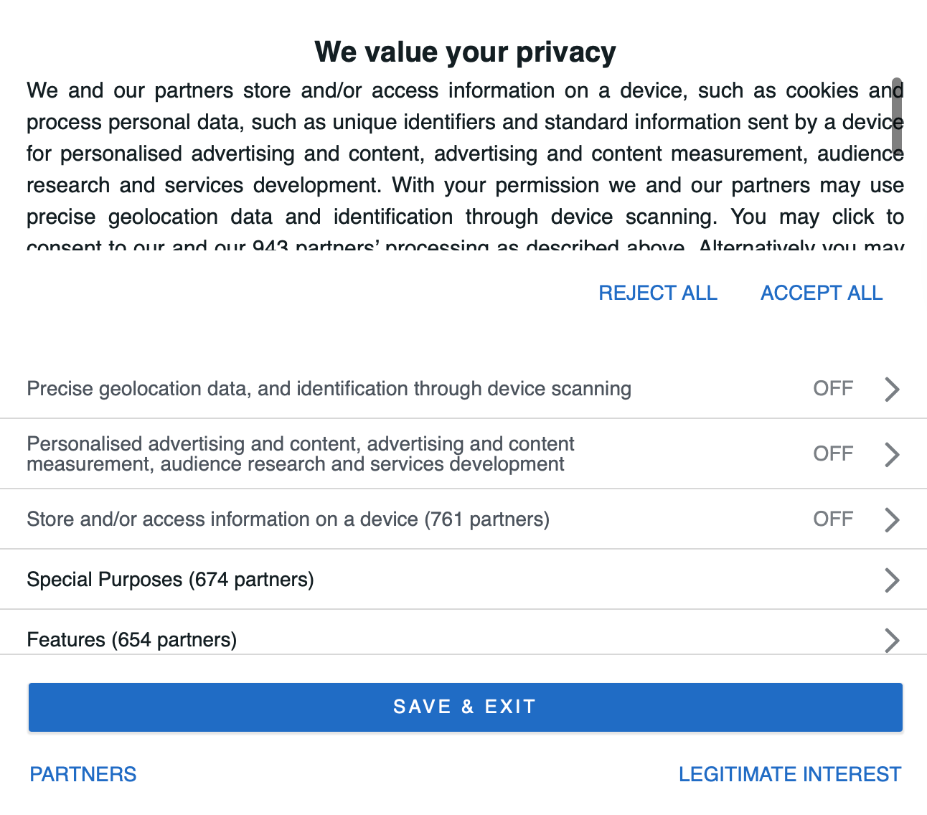
Task: Expand the precise geolocation row chevron arrow
Action: click(x=892, y=389)
